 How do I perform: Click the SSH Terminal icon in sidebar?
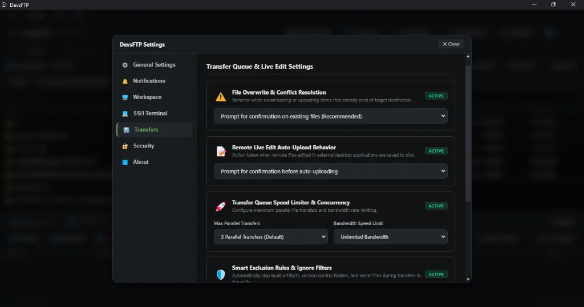(125, 113)
